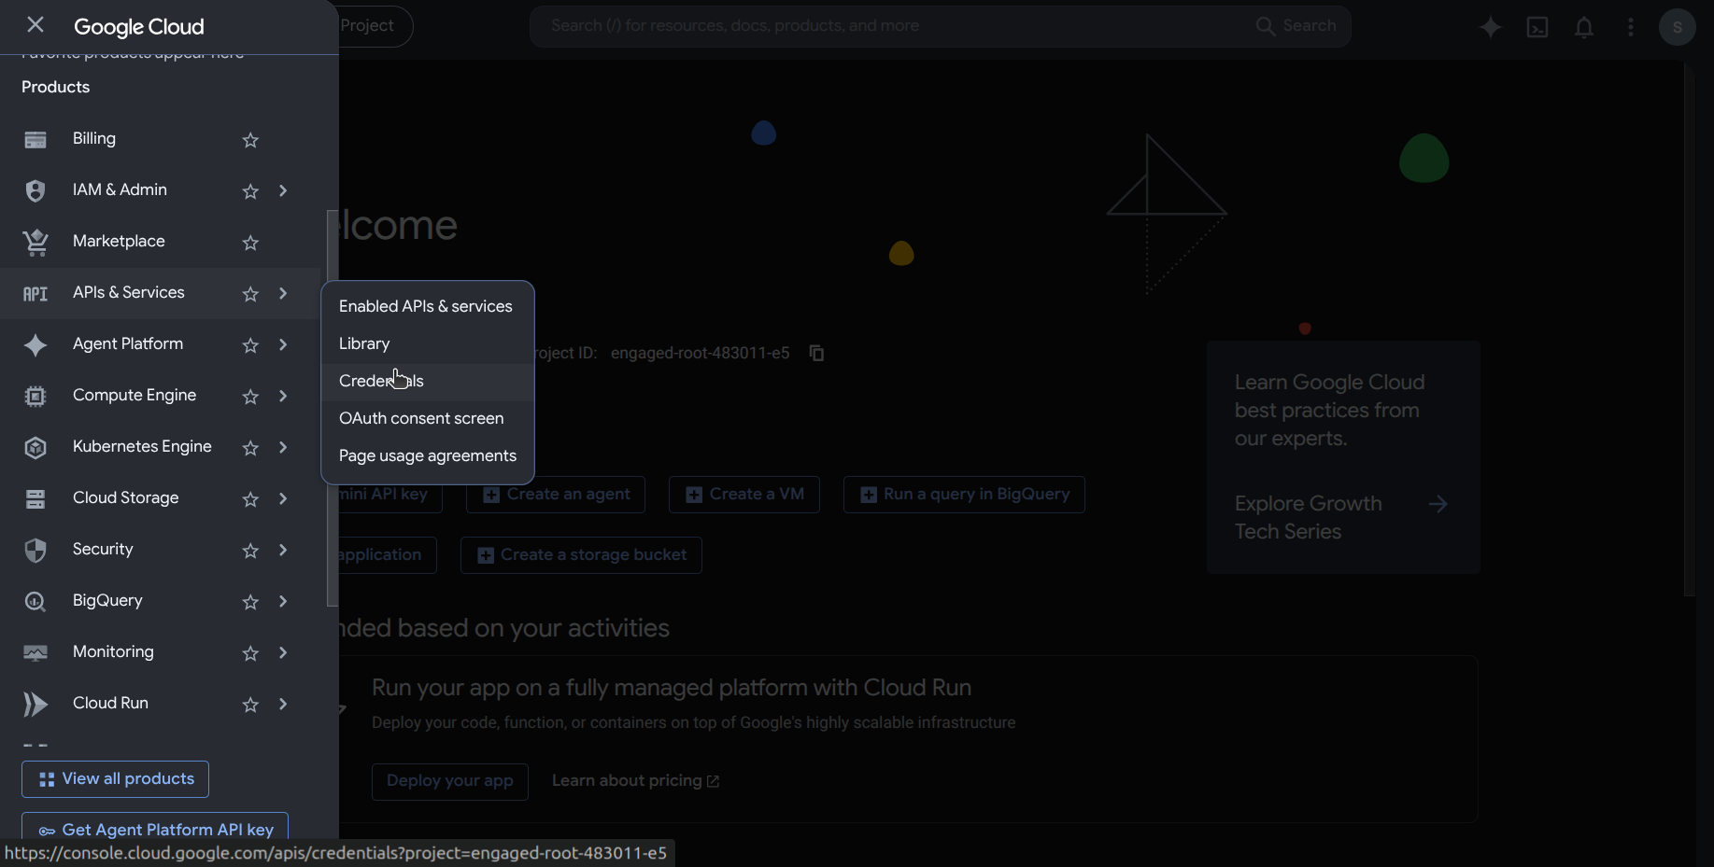The image size is (1714, 867).
Task: Click Run a query in BigQuery
Action: [x=964, y=495]
